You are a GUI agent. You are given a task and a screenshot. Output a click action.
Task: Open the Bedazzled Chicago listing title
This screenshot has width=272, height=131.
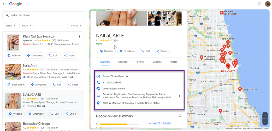point(37,124)
